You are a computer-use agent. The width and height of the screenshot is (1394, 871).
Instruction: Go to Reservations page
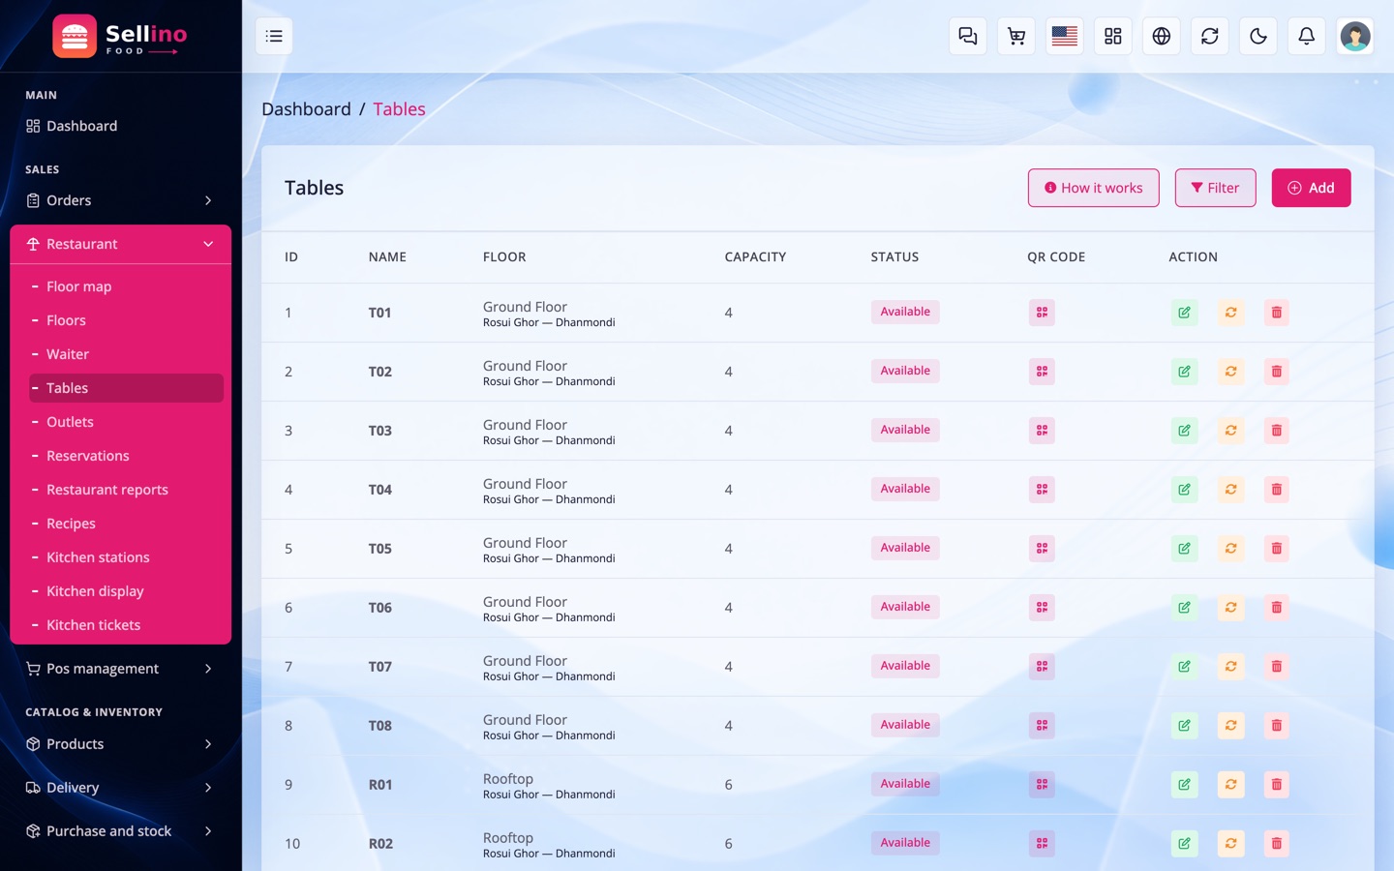[127, 456]
